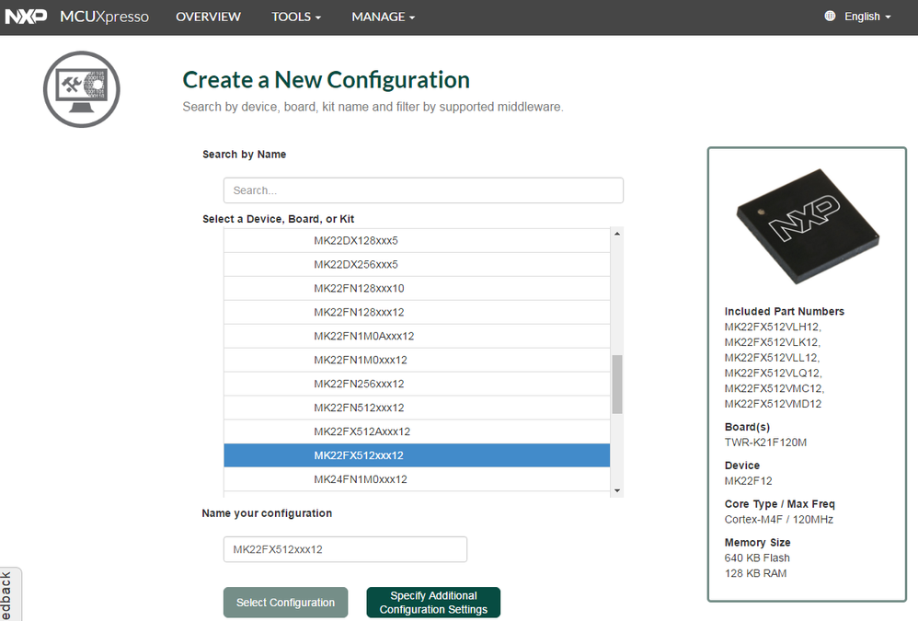Click Specify Additional Configuration Settings button
Image resolution: width=918 pixels, height=621 pixels.
[x=432, y=603]
